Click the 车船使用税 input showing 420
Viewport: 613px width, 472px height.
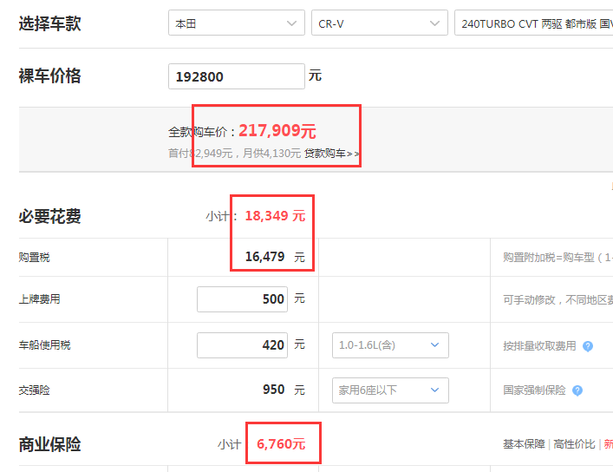243,345
